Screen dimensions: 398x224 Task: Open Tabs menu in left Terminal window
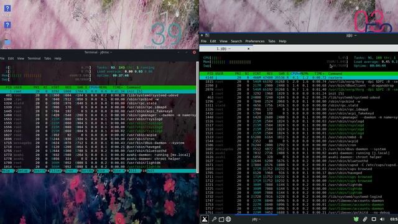click(x=47, y=58)
